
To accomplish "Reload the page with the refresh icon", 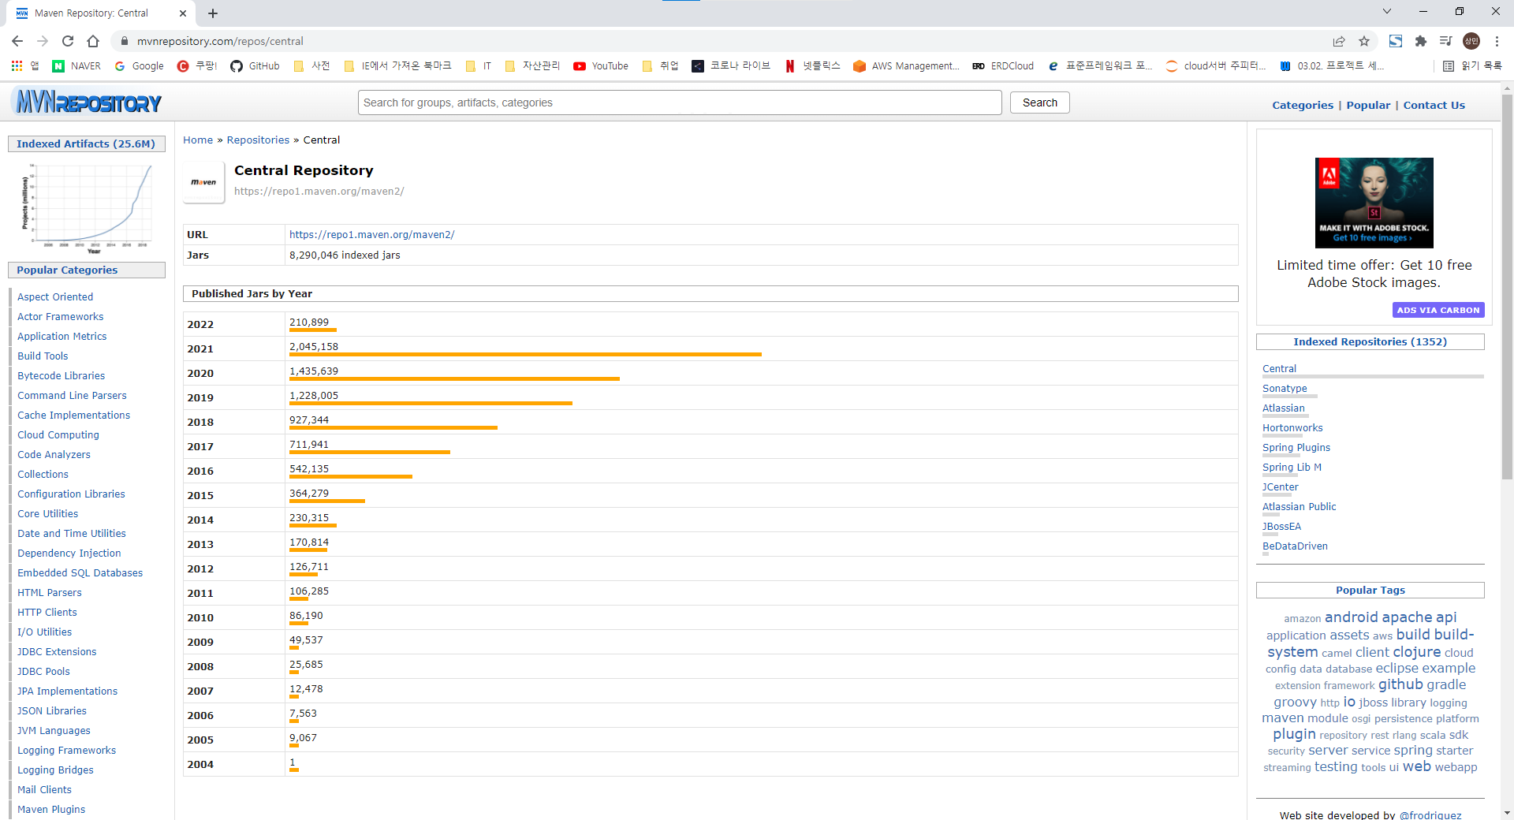I will [68, 41].
